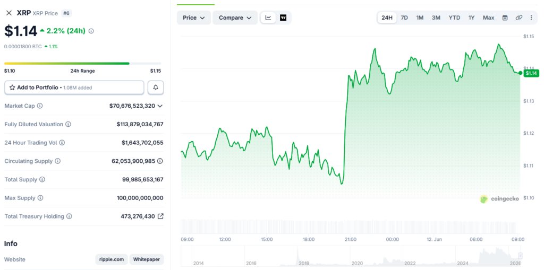Click Market Cap value $70,676,523,320
Viewport: 544px width, 270px height.
coord(132,106)
